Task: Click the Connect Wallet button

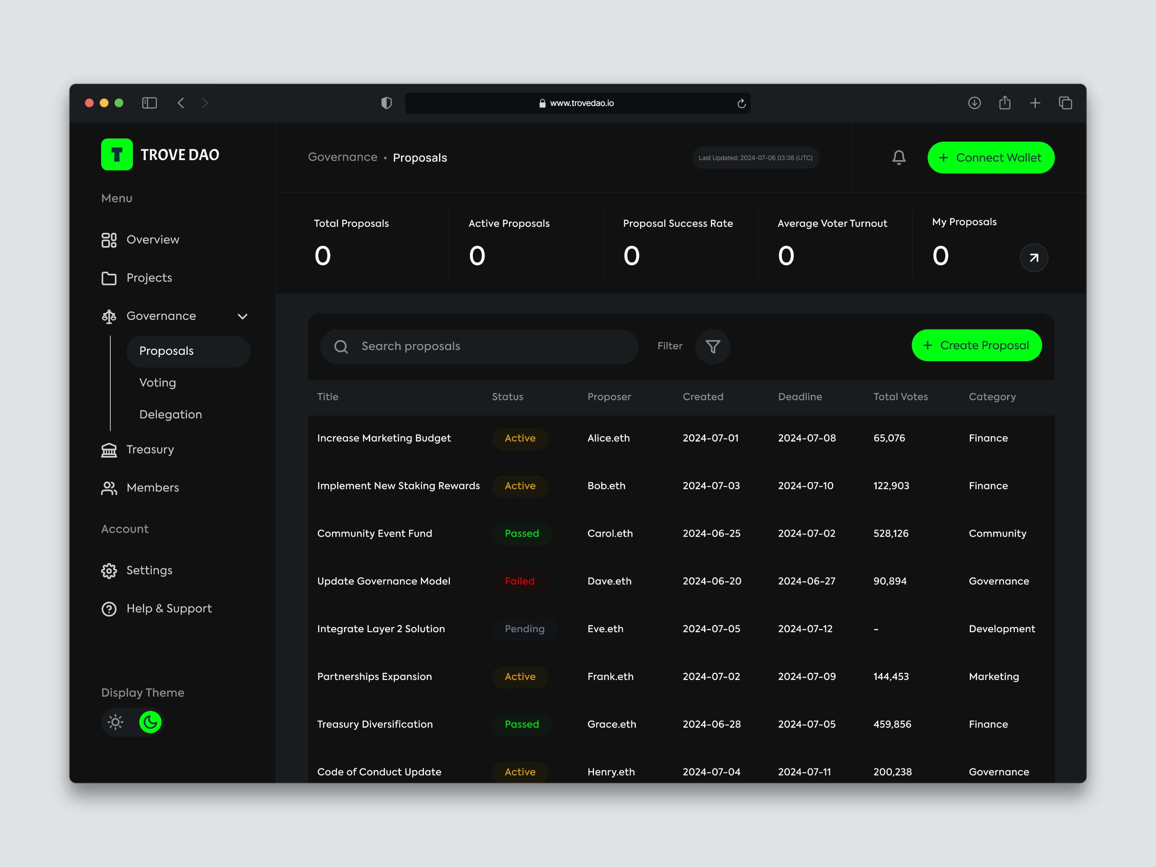Action: (991, 157)
